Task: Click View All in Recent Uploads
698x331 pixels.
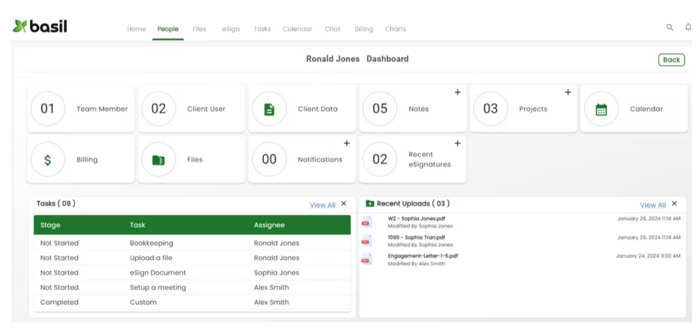Action: pos(652,205)
